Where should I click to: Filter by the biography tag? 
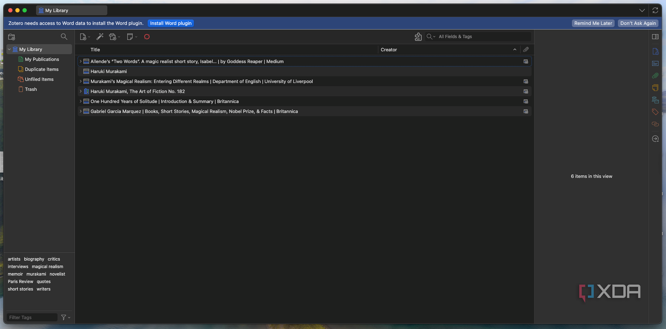34,259
